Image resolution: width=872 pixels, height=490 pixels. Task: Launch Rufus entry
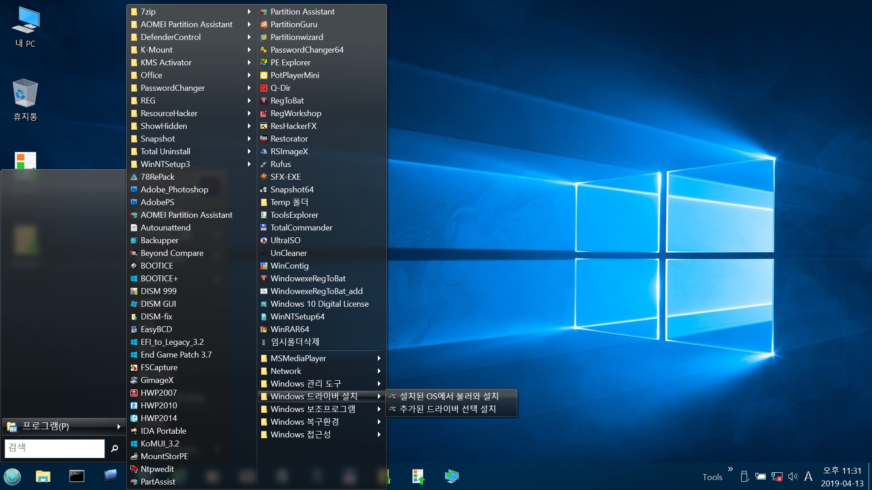322,164
